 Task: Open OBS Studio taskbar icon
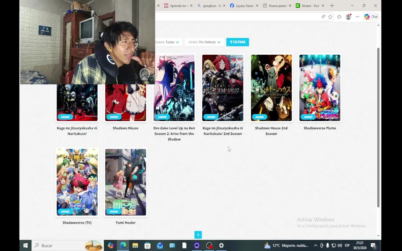click(209, 245)
